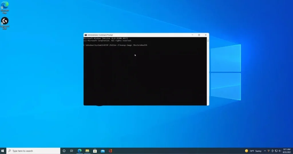This screenshot has width=293, height=154.
Task: Show hidden system tray icons
Action: (265, 151)
